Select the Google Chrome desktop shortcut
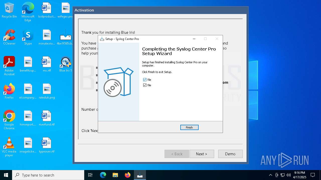Image resolution: width=321 pixels, height=180 pixels. 9,120
